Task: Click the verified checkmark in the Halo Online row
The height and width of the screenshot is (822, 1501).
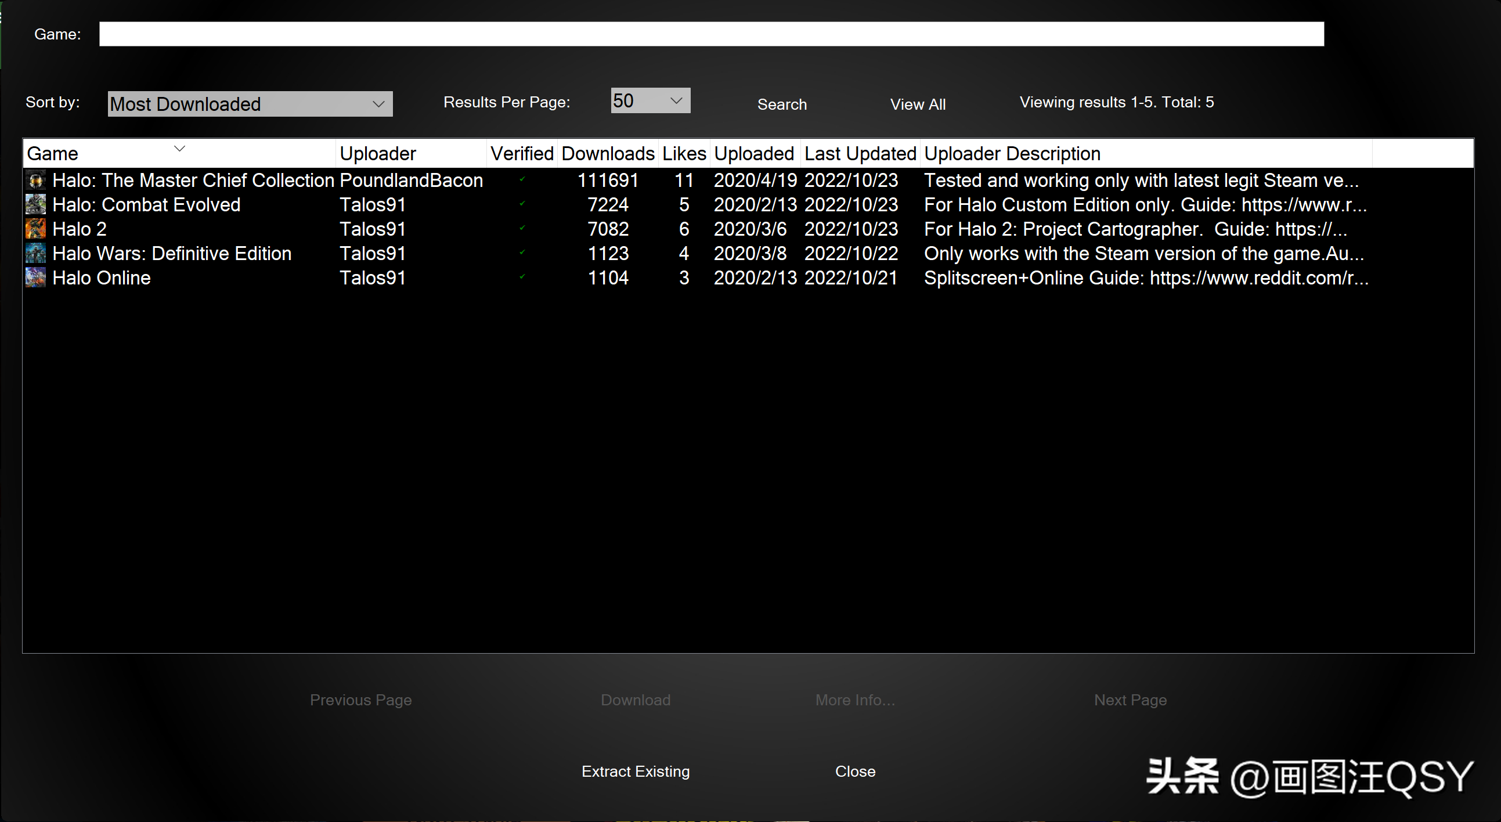Action: point(522,277)
